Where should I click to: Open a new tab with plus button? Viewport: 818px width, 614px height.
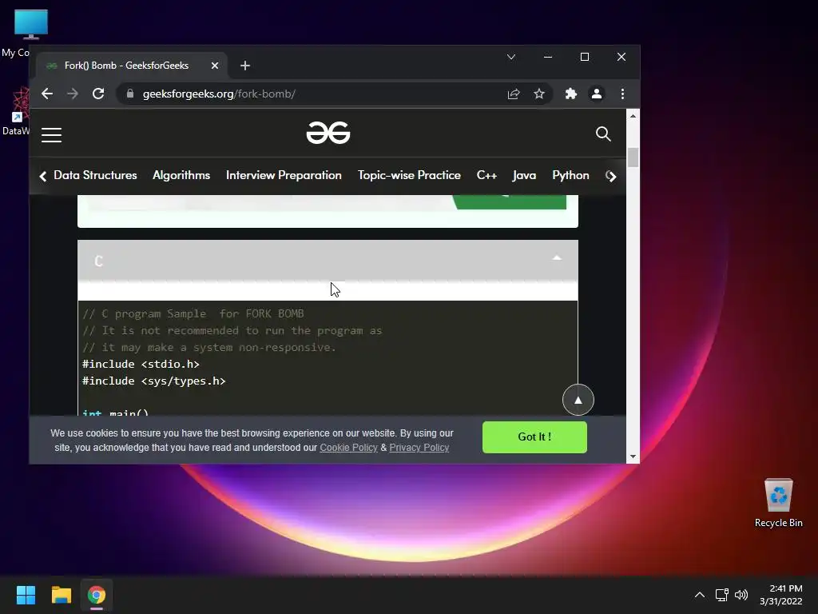(x=245, y=66)
